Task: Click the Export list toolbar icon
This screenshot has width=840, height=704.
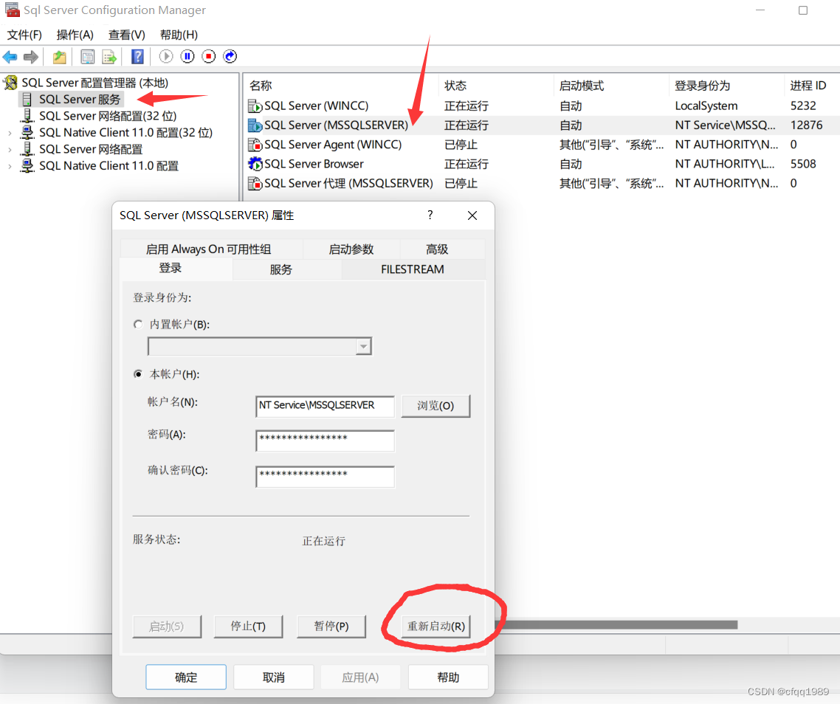Action: coord(109,56)
